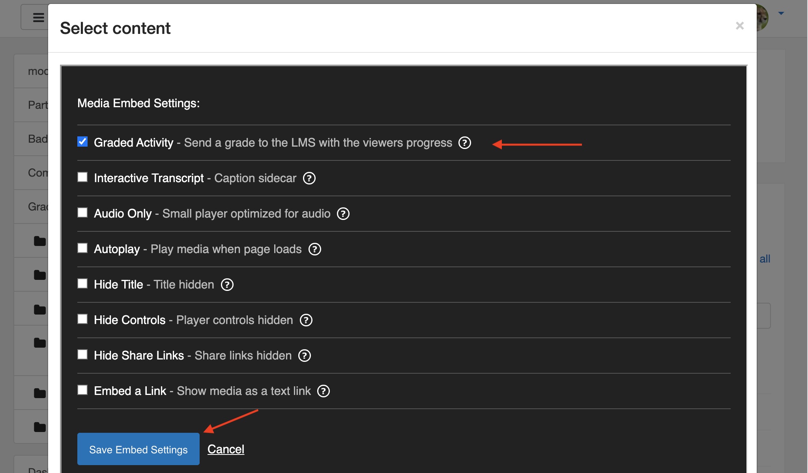This screenshot has height=473, width=808.
Task: Click the Cancel link
Action: tap(225, 449)
